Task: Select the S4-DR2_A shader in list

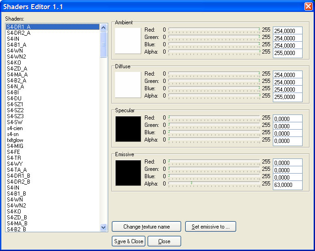Action: click(19, 33)
